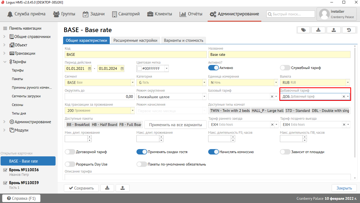Viewport: 360px width, 203px height.
Task: Click the history revert icon button
Action: coord(349,30)
